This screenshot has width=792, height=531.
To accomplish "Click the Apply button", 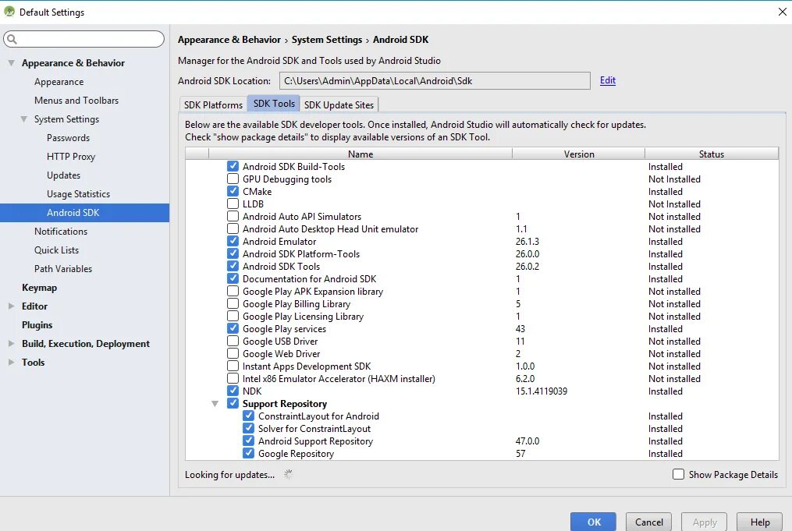I will [704, 522].
